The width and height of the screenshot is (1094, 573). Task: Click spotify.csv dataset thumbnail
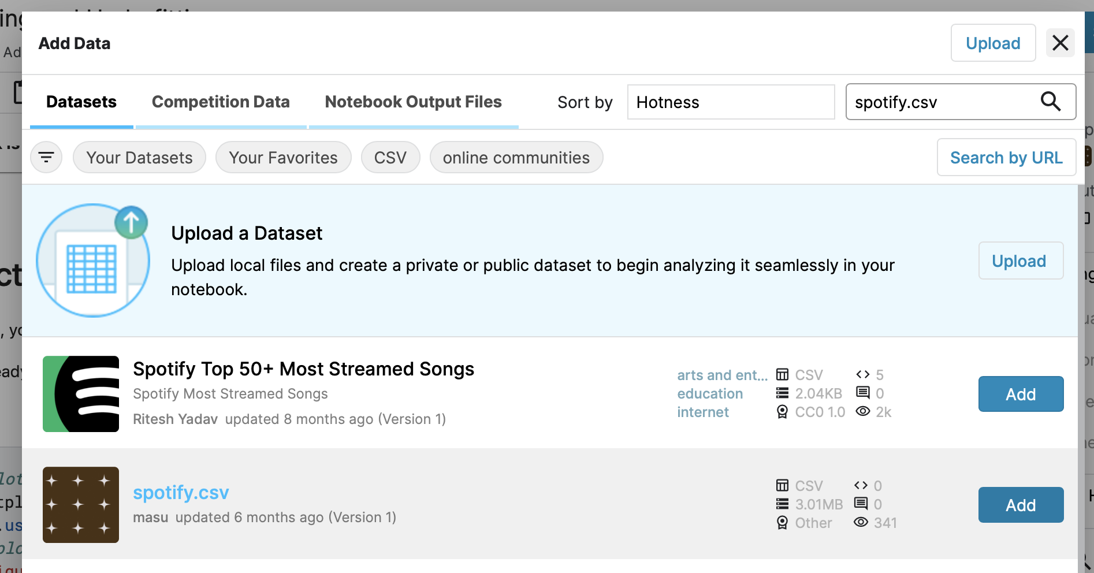click(81, 505)
